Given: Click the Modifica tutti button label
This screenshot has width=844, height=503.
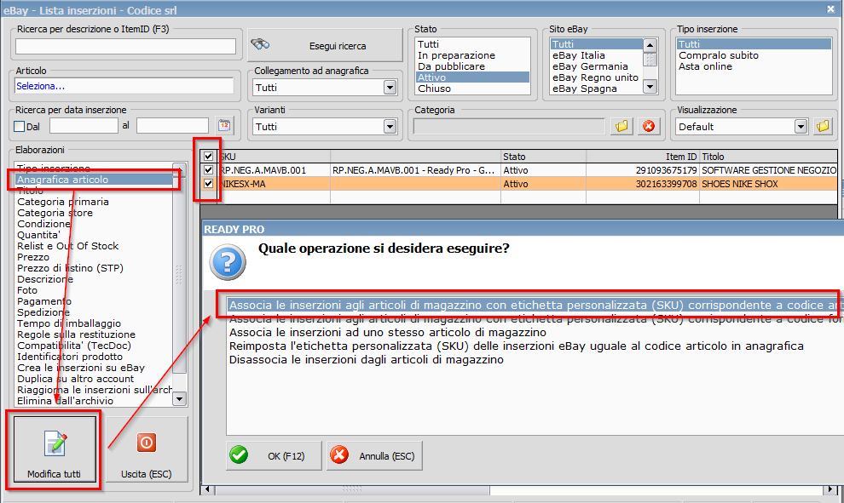Looking at the screenshot, I should pos(54,474).
